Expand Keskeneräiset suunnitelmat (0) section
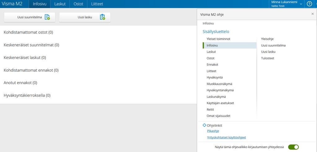Viewport: 317px width, 152px height. pyautogui.click(x=31, y=45)
